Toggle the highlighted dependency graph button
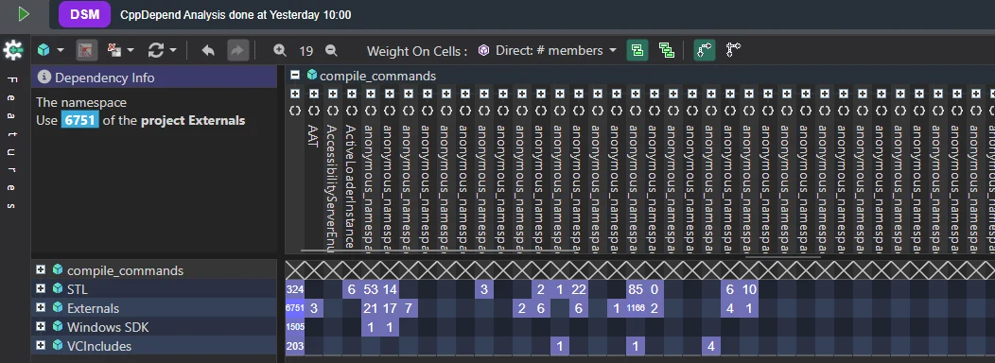This screenshot has height=363, width=995. 704,50
